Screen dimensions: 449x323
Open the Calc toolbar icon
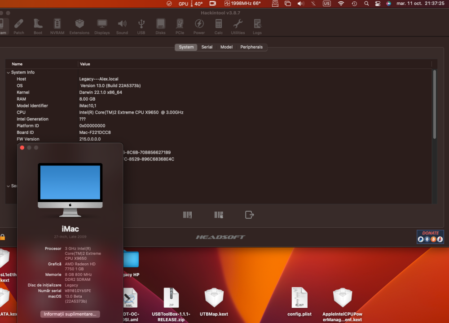(x=219, y=27)
